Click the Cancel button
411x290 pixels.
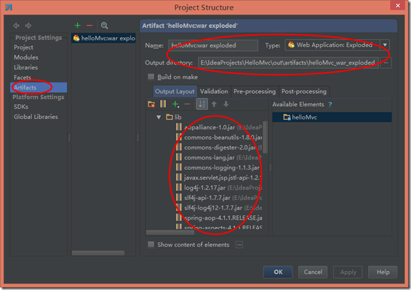pyautogui.click(x=313, y=272)
